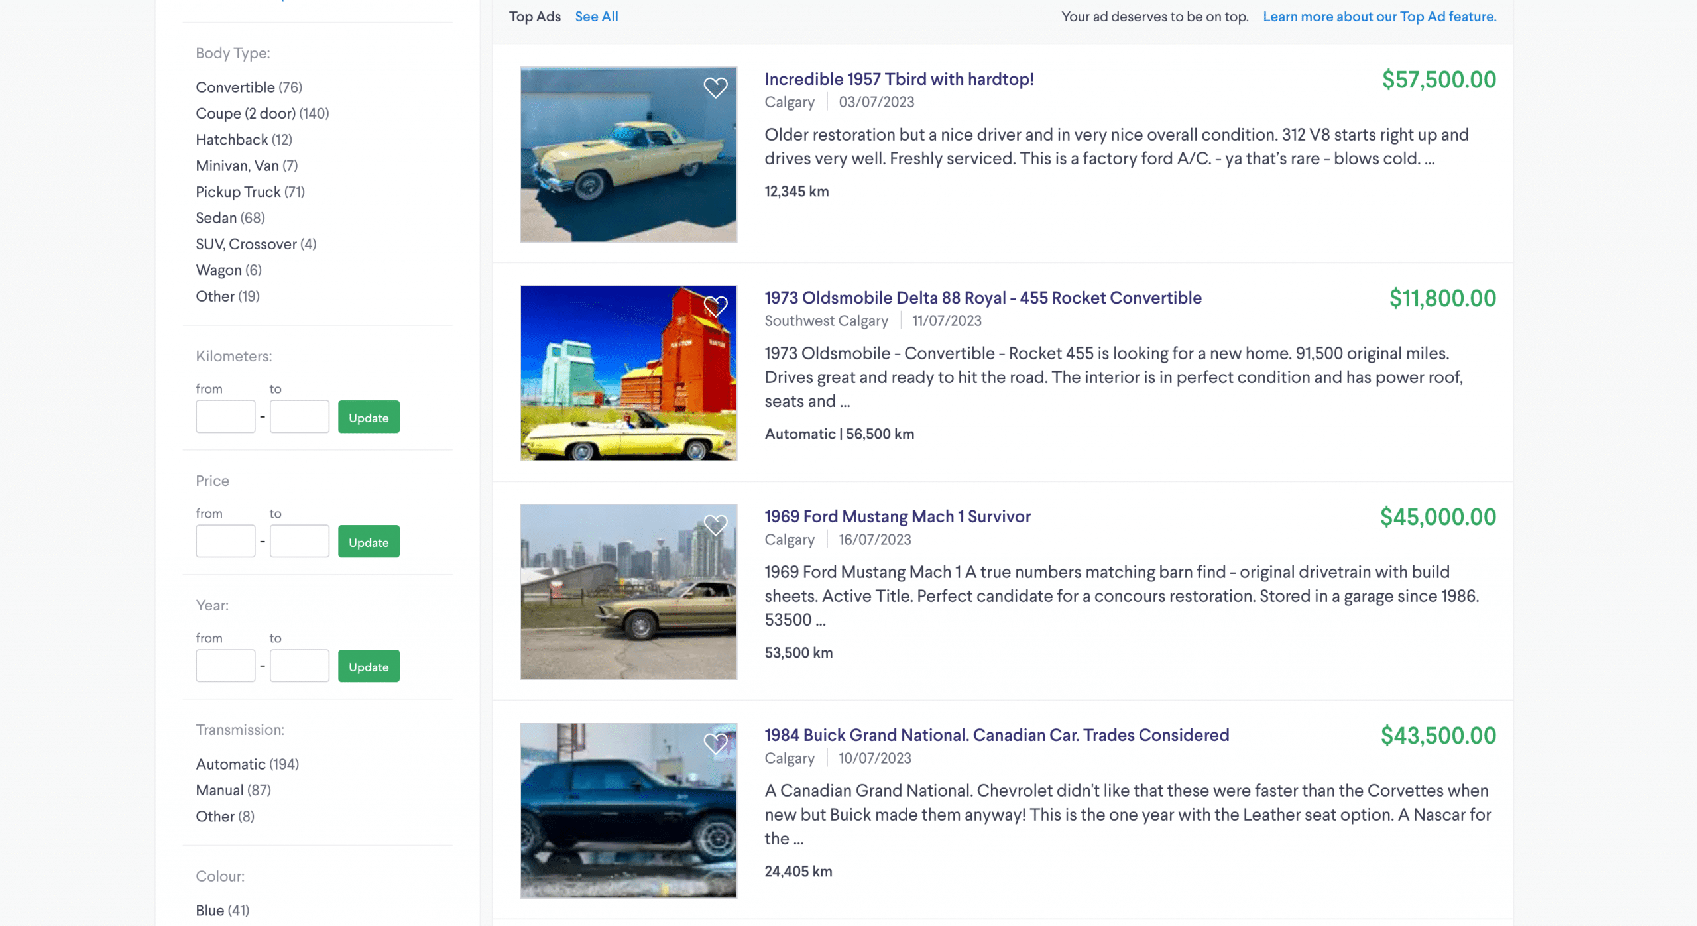Viewport: 1697px width, 926px height.
Task: Expand the Year from input field
Action: coord(226,666)
